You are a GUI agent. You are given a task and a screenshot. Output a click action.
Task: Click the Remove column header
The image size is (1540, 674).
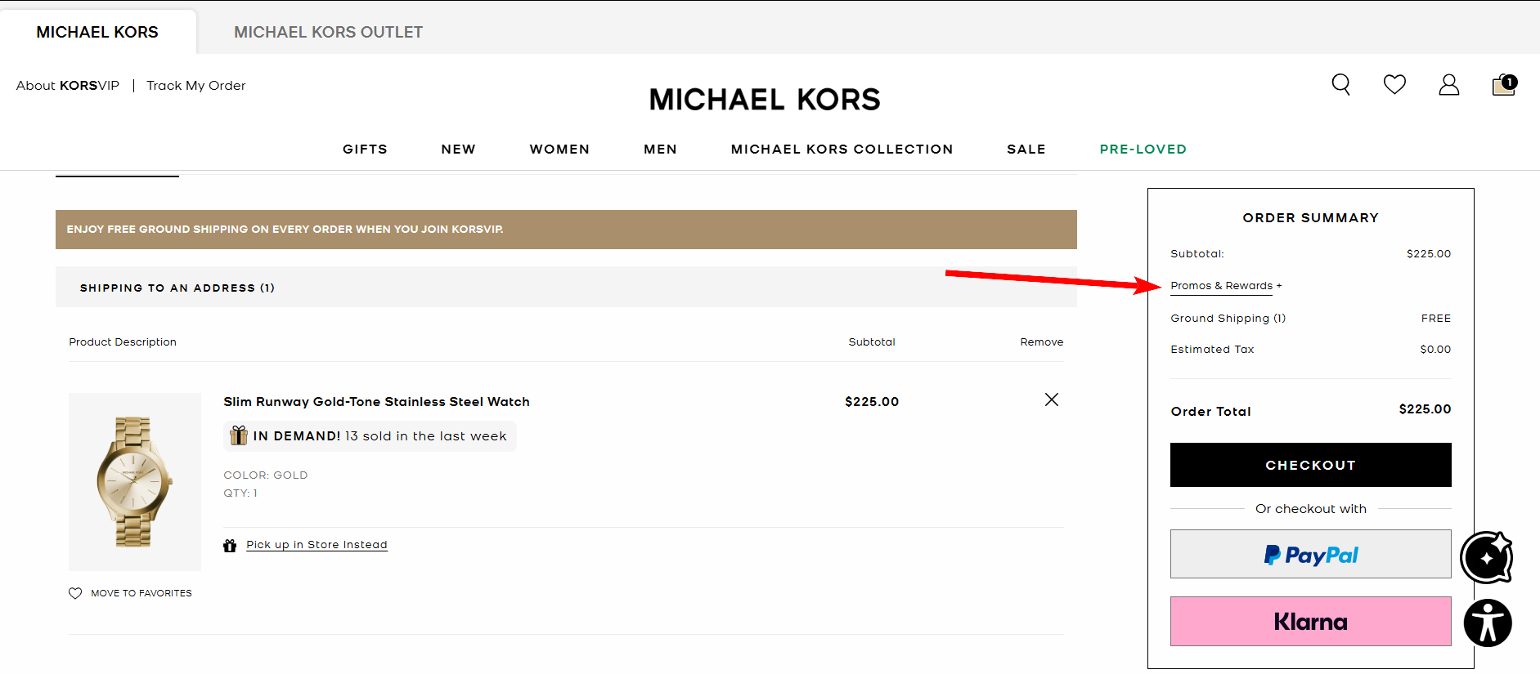pos(1041,342)
